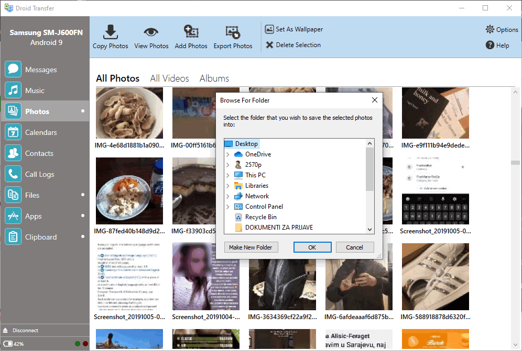Click the folder tree vertical scrollbar thumb

pyautogui.click(x=369, y=169)
